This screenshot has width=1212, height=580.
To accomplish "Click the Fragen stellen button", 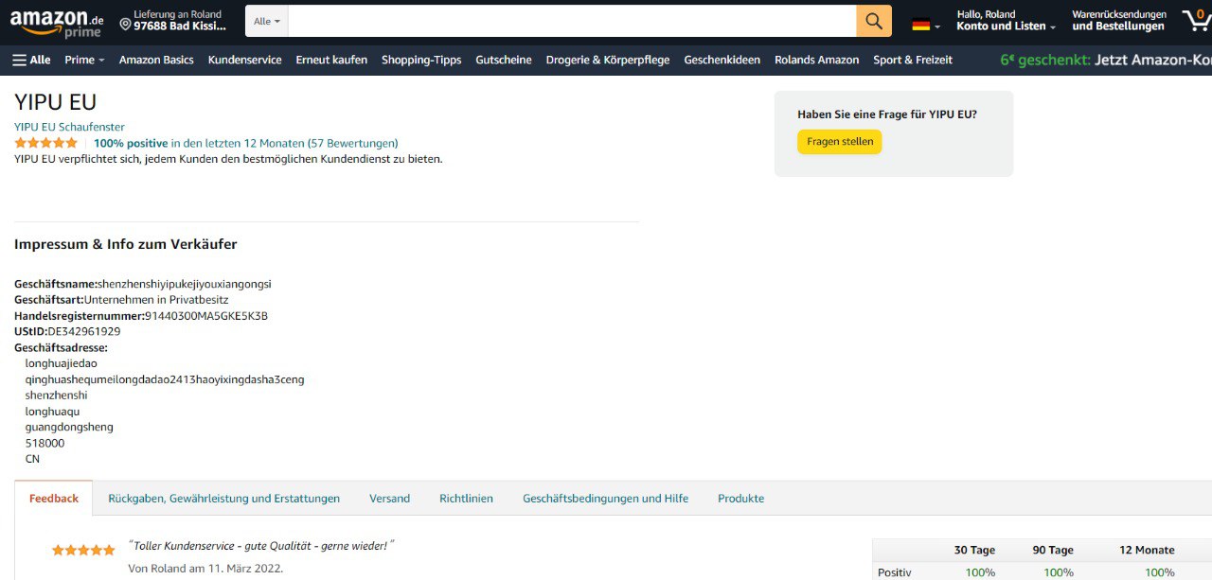I will [x=839, y=142].
